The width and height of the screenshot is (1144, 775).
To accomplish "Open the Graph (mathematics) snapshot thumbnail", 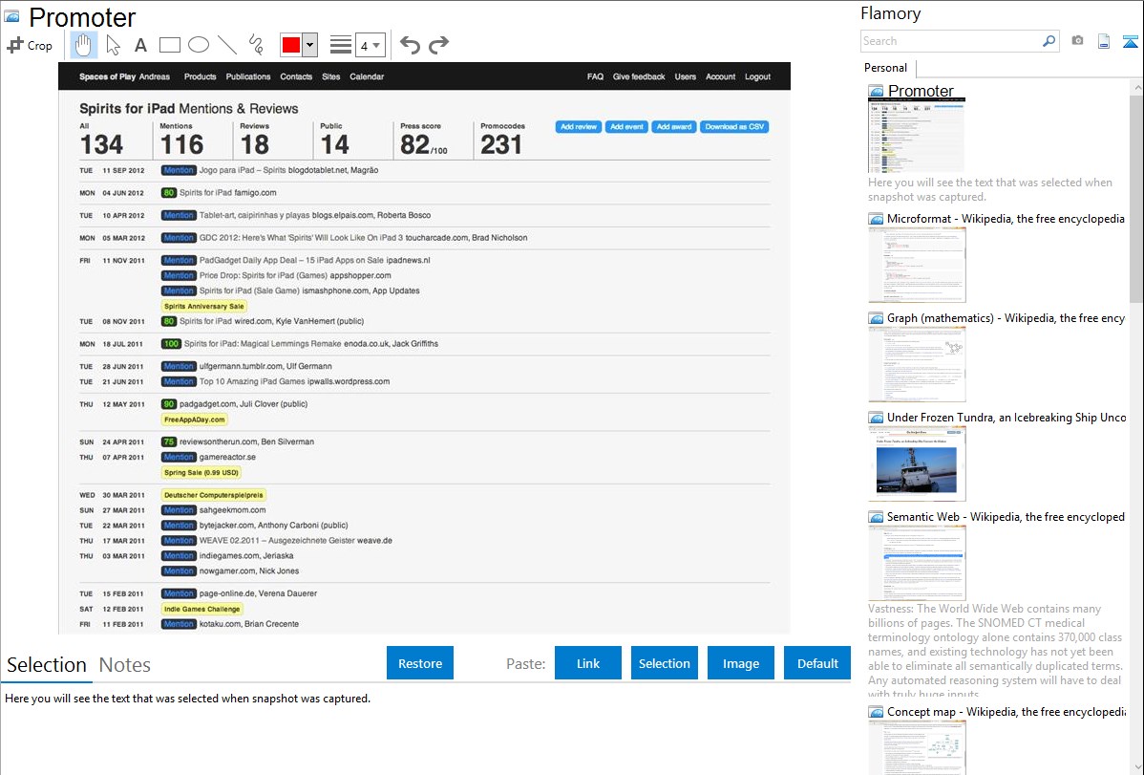I will (917, 364).
